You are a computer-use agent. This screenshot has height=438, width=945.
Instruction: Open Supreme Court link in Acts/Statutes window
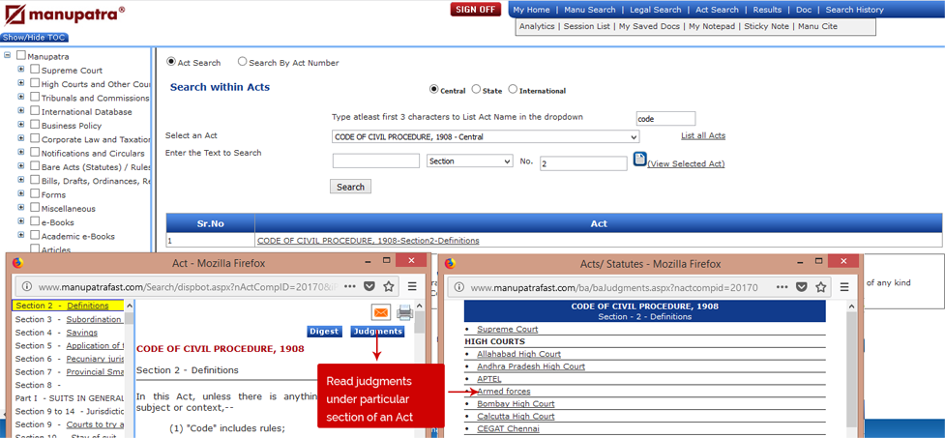[x=508, y=329]
